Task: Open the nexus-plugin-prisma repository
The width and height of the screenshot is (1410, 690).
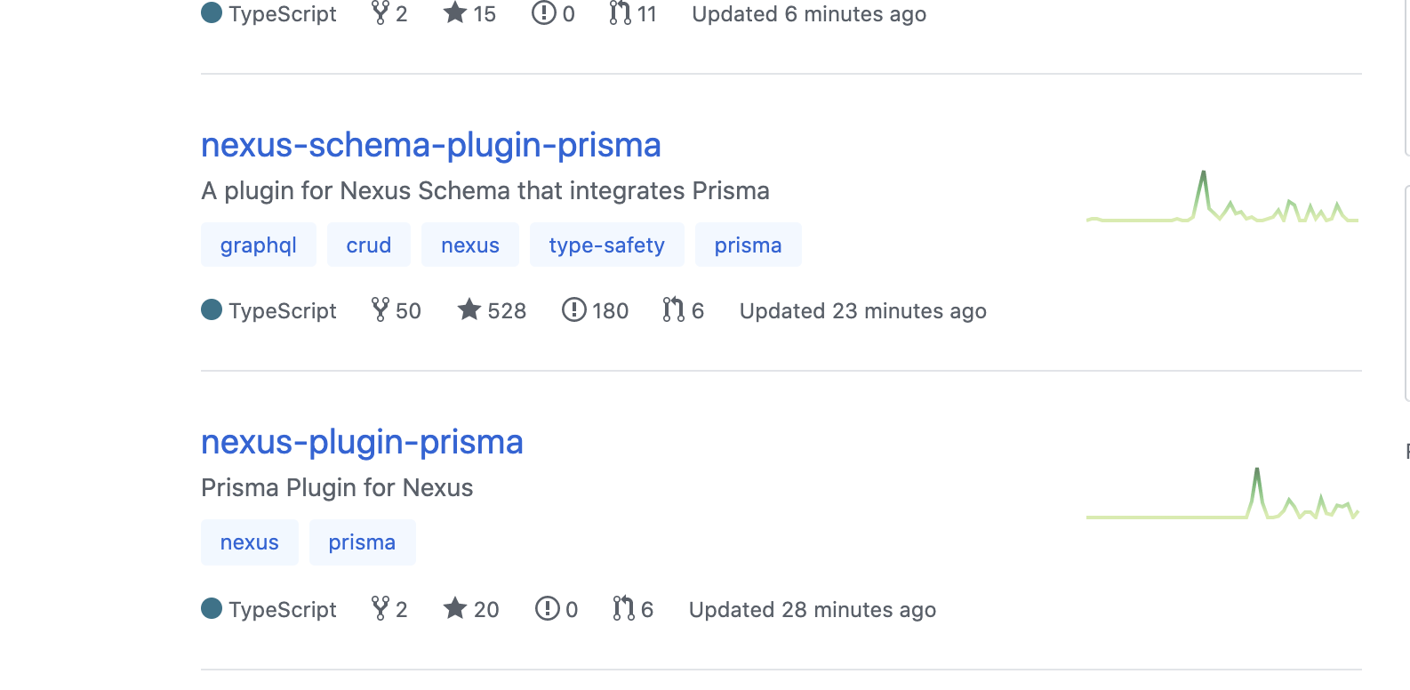Action: pos(362,442)
